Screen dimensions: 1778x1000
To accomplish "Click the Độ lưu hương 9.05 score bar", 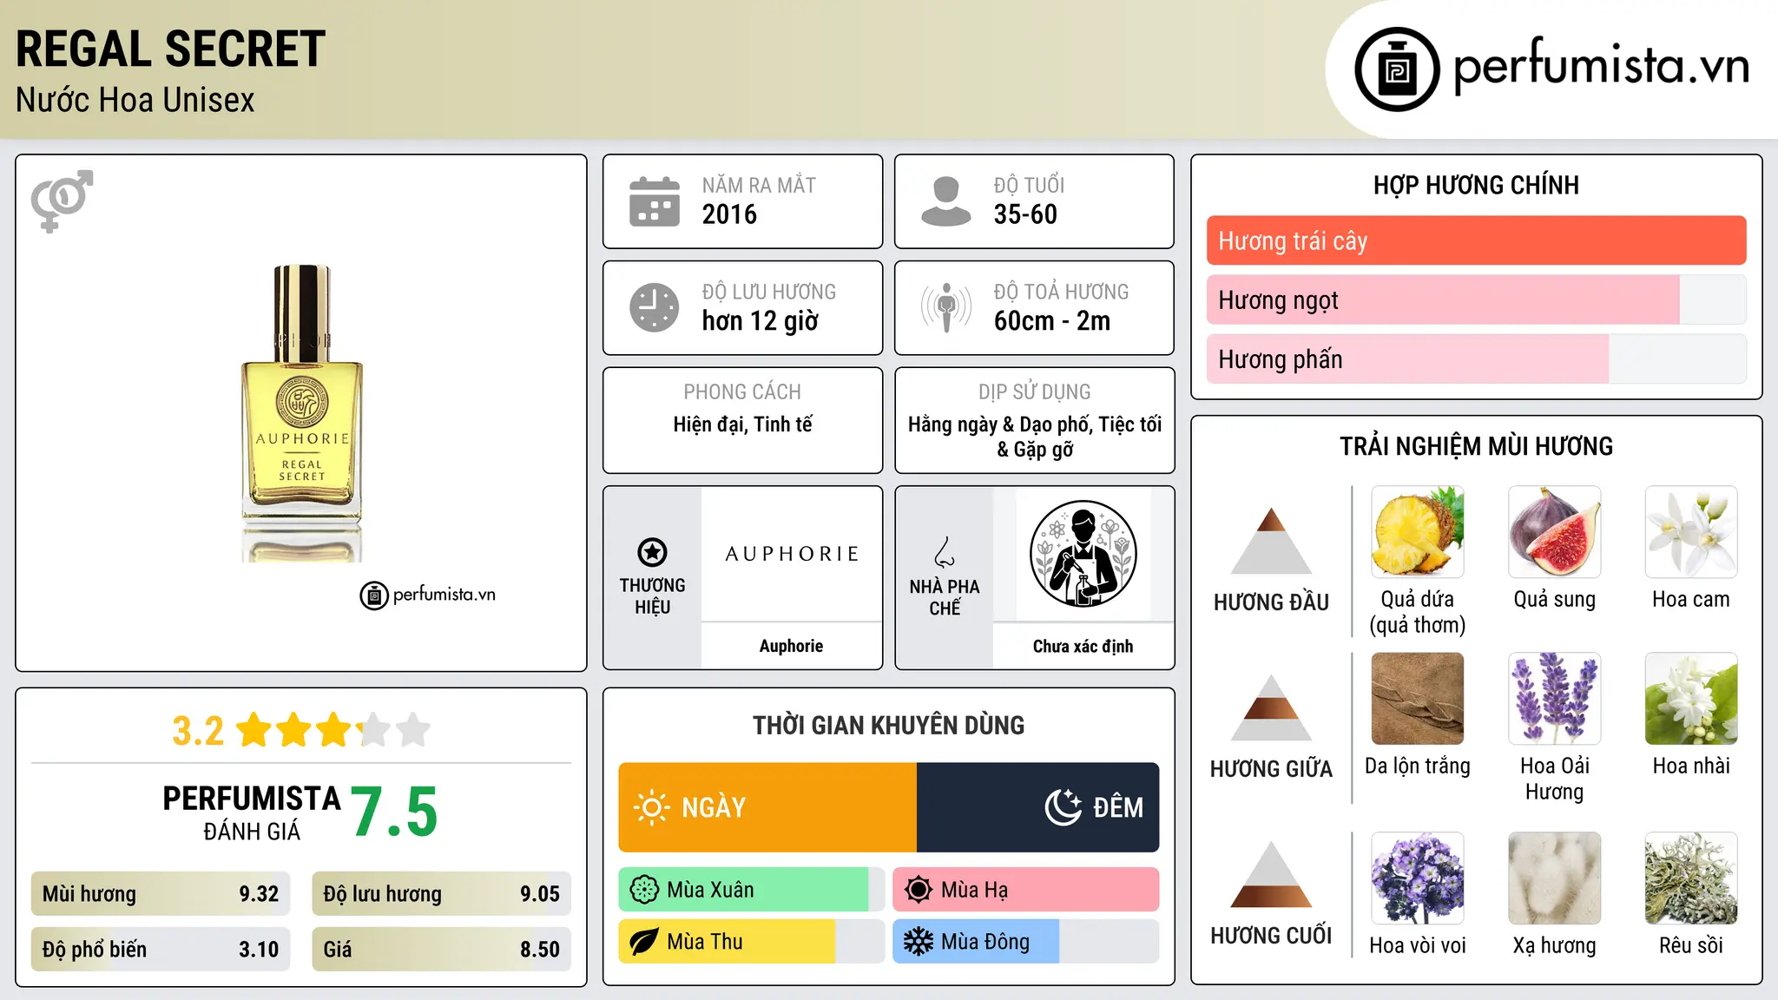I will click(441, 894).
